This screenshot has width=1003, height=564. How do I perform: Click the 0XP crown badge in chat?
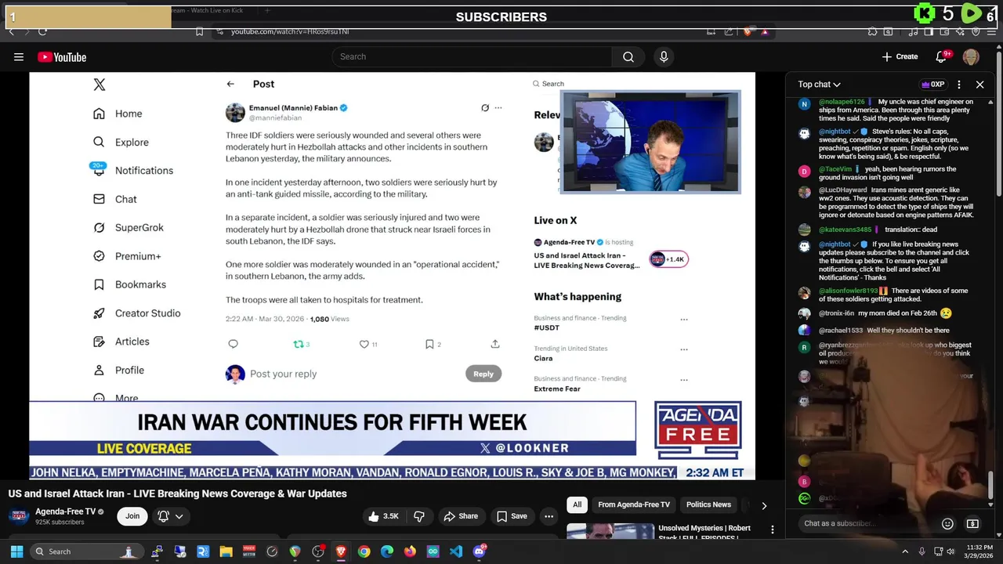tap(932, 85)
